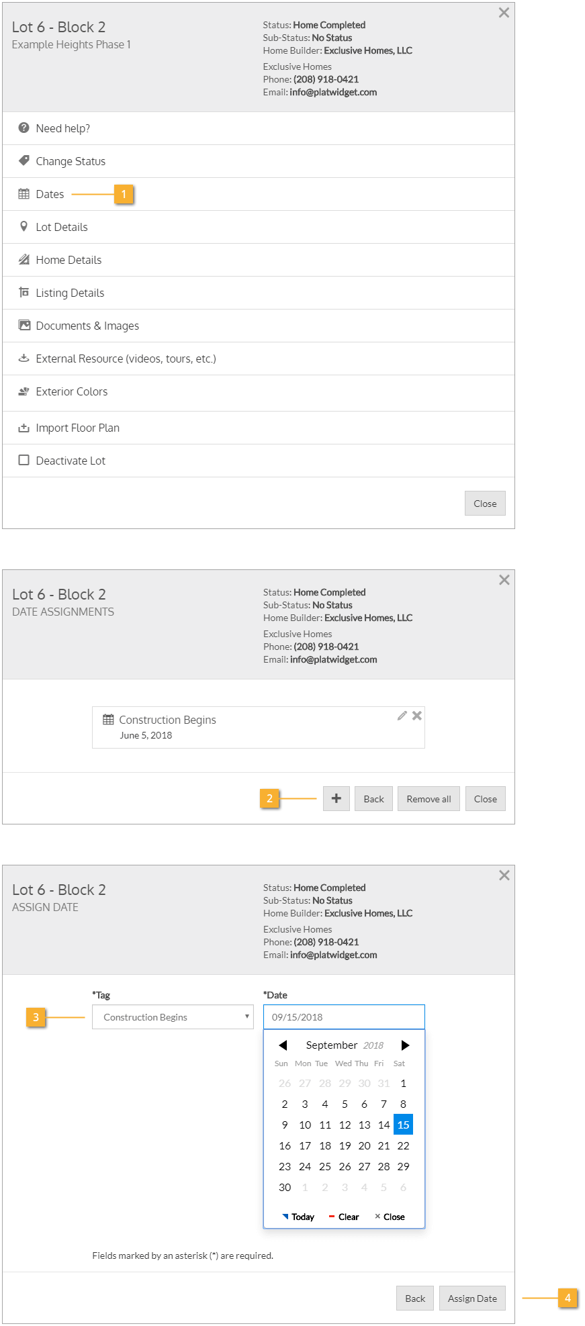Open Documents & Images menu item

[x=87, y=326]
